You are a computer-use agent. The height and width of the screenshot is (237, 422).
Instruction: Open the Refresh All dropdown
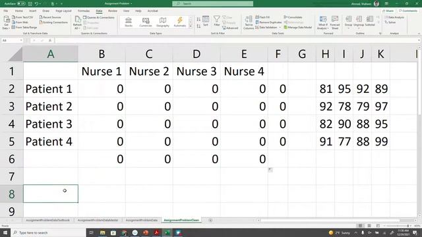78,22
